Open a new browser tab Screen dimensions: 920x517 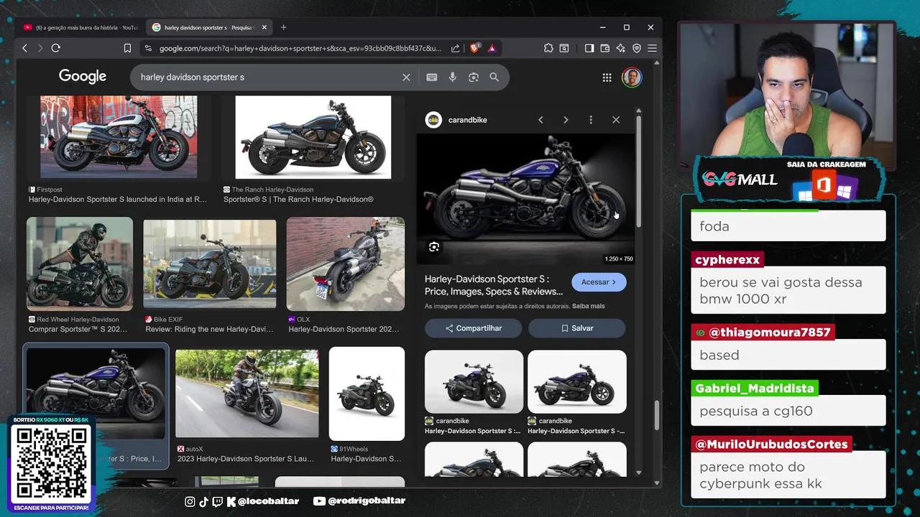click(283, 27)
